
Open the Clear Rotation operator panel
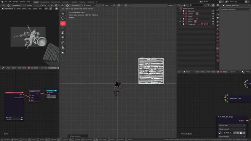pos(78,136)
